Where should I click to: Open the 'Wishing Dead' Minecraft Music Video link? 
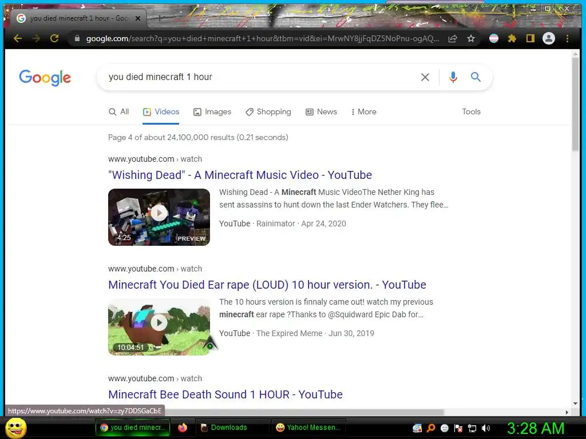[240, 175]
